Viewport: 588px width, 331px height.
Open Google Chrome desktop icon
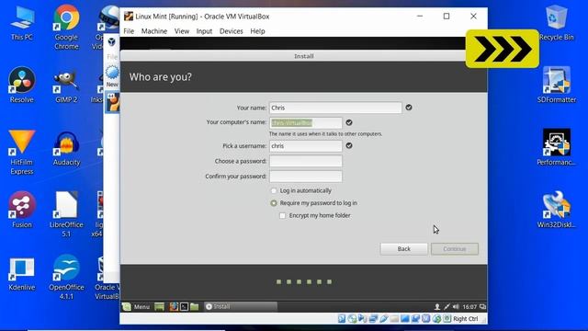tap(66, 27)
